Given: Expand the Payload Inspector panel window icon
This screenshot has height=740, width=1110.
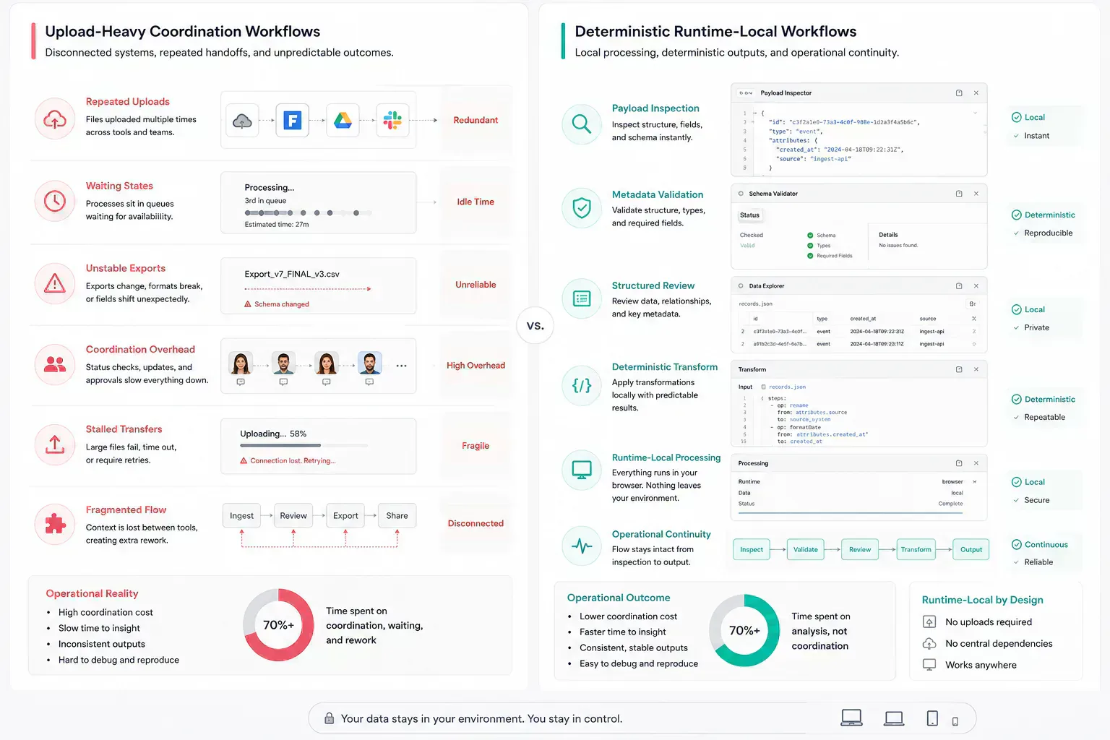Looking at the screenshot, I should tap(959, 93).
